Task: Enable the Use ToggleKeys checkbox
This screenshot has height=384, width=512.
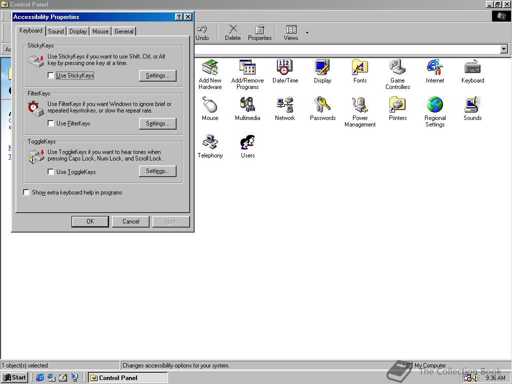Action: (50, 172)
